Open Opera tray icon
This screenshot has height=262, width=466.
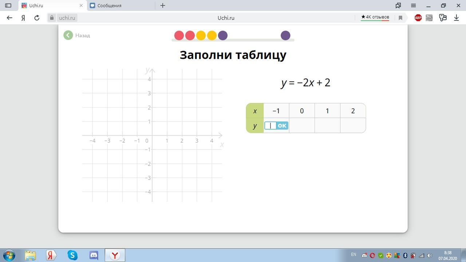click(x=372, y=255)
